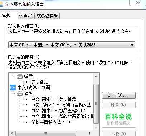Click the vertical scrollbar thumb in list

coord(96,104)
